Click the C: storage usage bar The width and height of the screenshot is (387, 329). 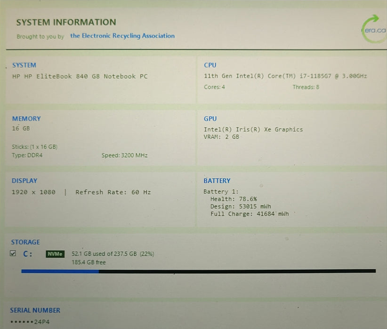(x=198, y=271)
